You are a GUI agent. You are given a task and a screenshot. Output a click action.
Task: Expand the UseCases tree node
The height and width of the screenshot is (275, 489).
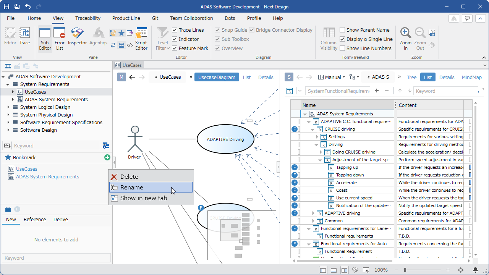click(13, 92)
